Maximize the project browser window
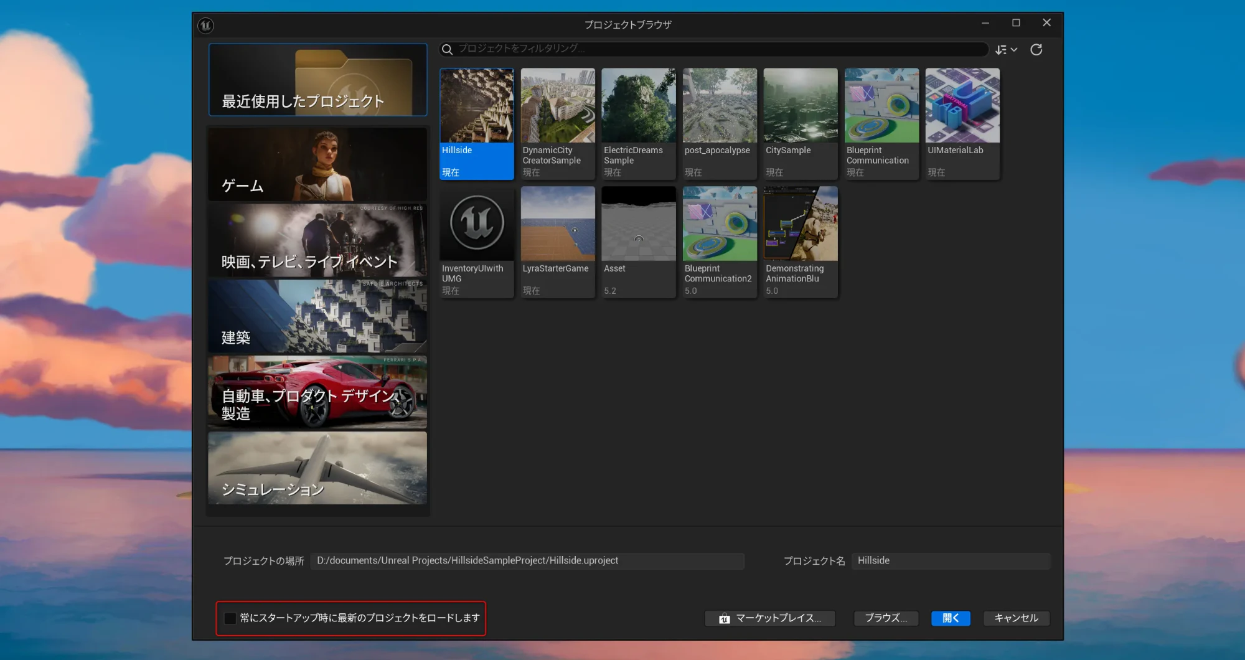The image size is (1245, 660). point(1016,23)
